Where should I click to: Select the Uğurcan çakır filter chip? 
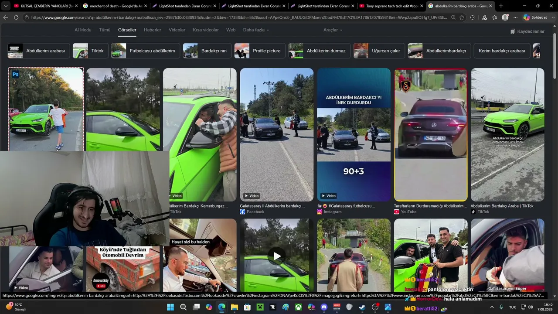pyautogui.click(x=379, y=51)
